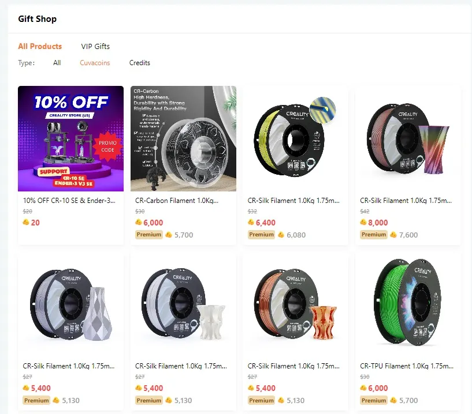Open the 10% OFF promo code thumbnail
472x414 pixels.
click(70, 138)
